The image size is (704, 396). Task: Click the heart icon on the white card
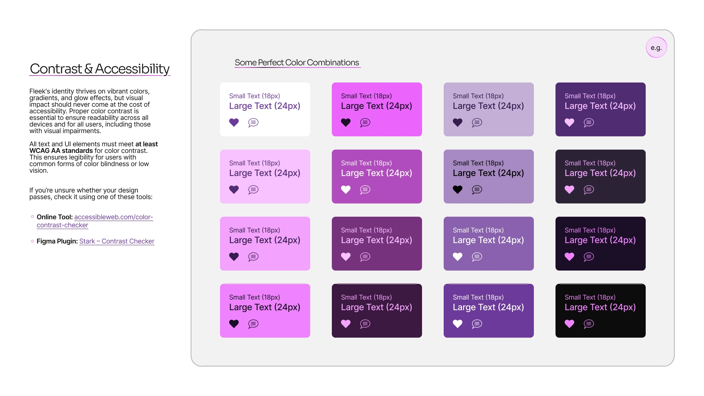pos(234,122)
